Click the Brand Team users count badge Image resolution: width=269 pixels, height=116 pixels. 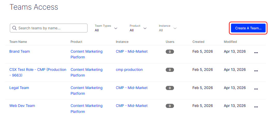coord(170,52)
